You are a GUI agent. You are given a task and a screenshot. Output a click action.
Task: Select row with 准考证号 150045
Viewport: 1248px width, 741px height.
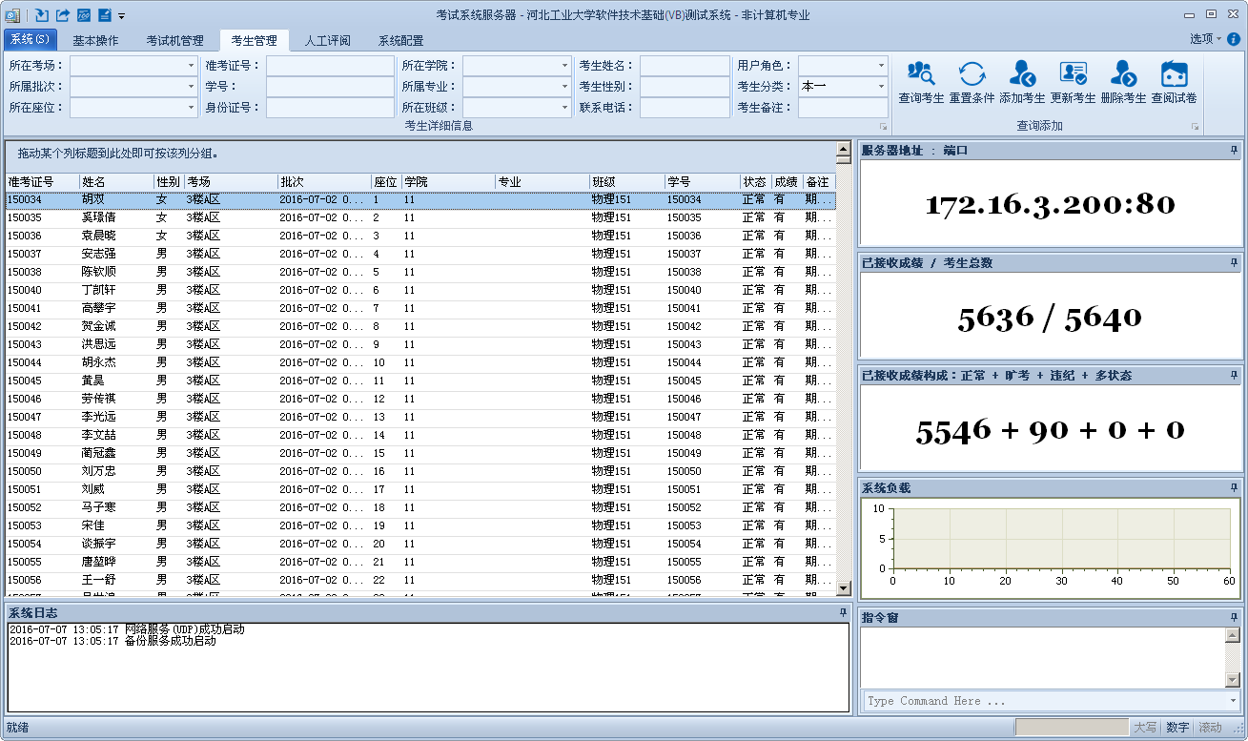(x=420, y=381)
